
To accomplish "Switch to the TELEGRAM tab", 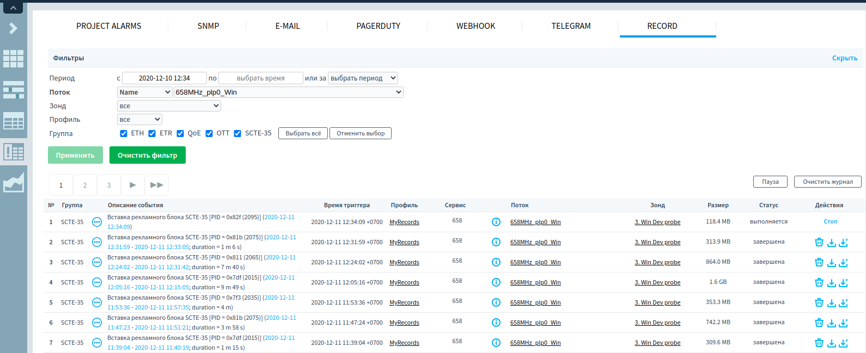I will [x=570, y=26].
